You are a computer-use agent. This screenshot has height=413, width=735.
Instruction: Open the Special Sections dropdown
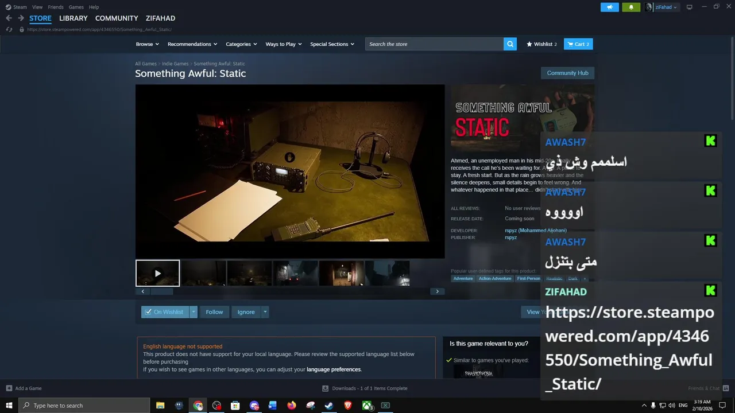click(332, 44)
